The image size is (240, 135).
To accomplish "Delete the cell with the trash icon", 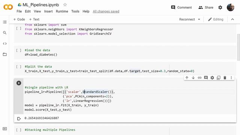I will tap(225, 78).
